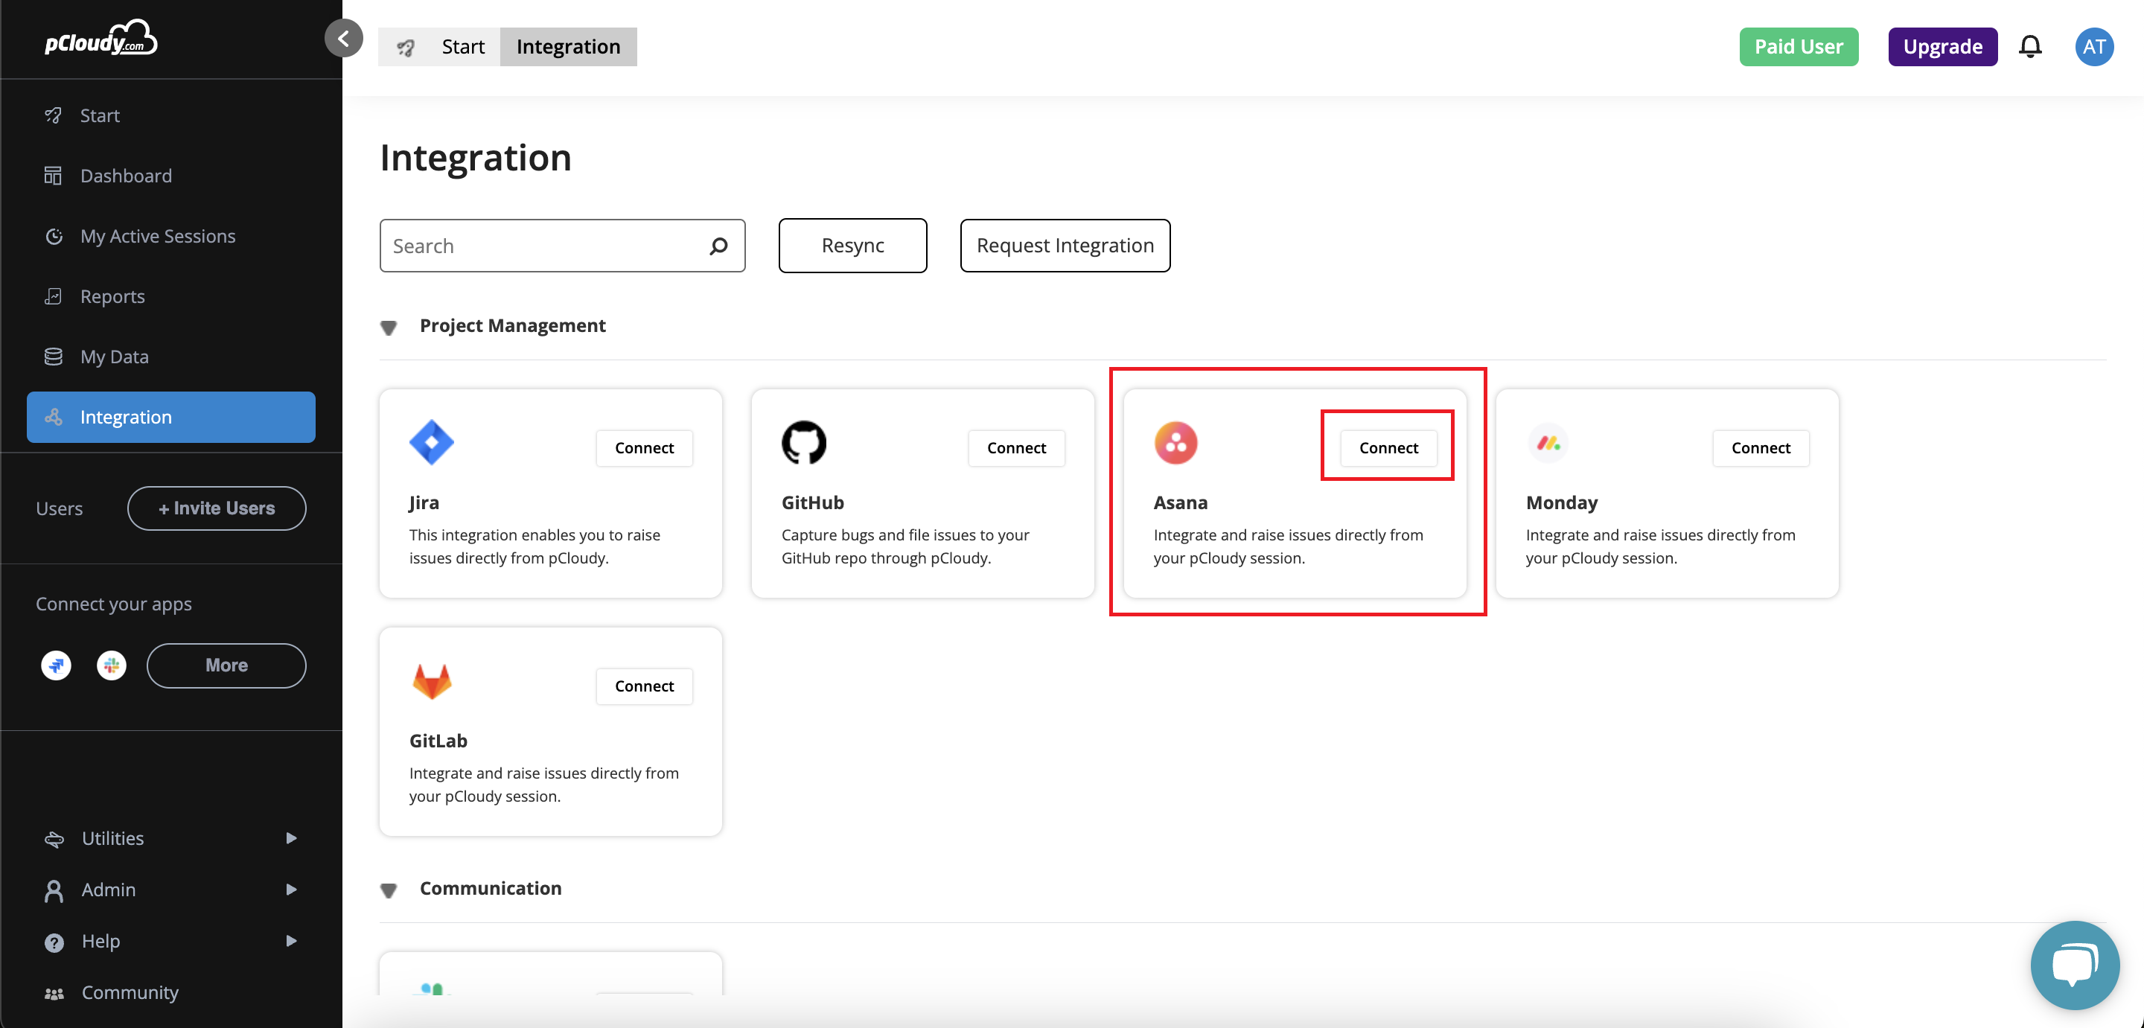The width and height of the screenshot is (2144, 1028).
Task: Click the Slack app icon in sidebar
Action: click(112, 665)
